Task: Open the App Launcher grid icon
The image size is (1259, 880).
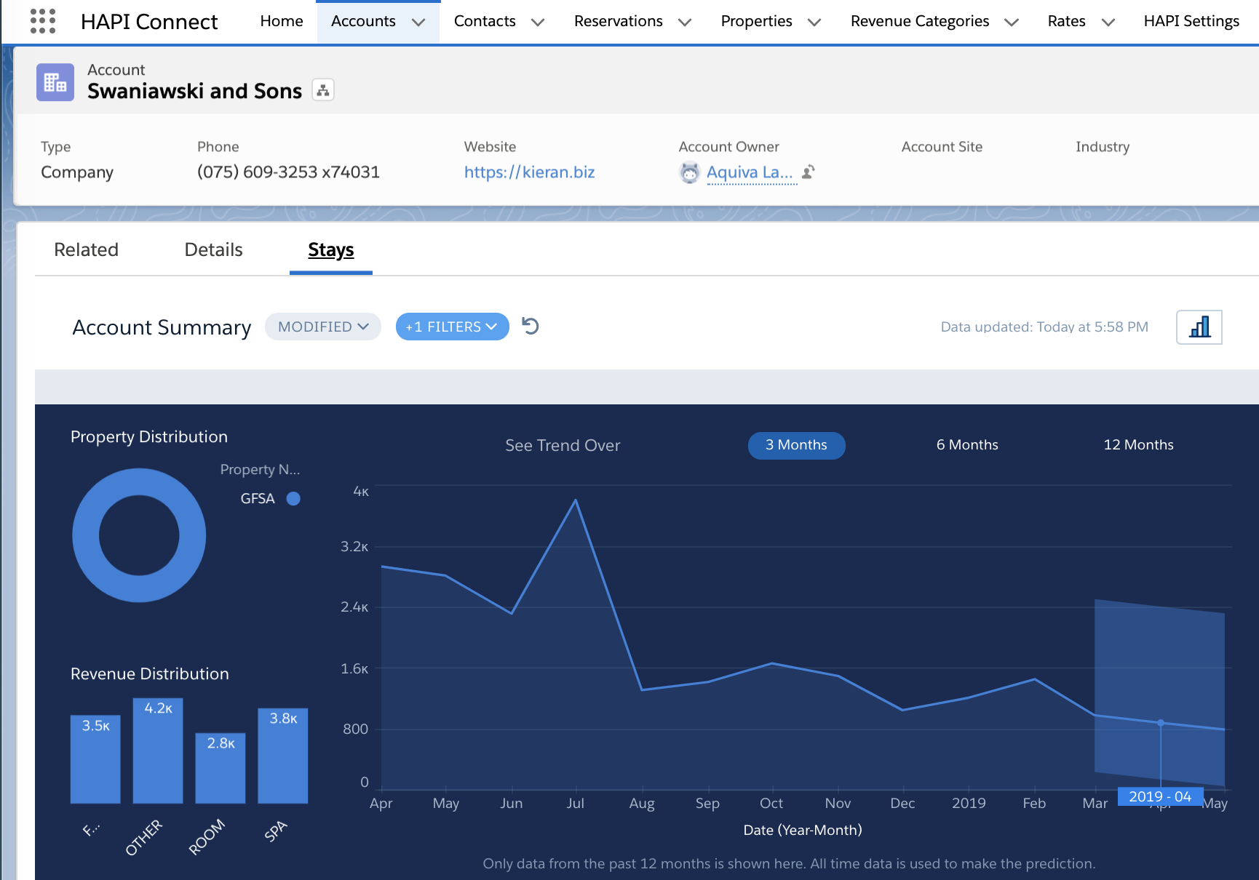Action: [43, 21]
